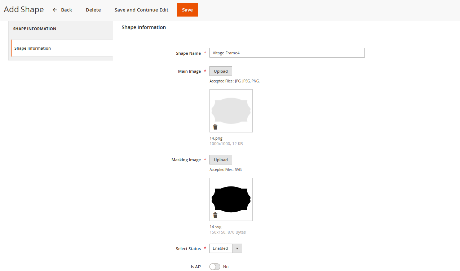Click Save and Continue Edit
The image size is (460, 271).
(141, 10)
